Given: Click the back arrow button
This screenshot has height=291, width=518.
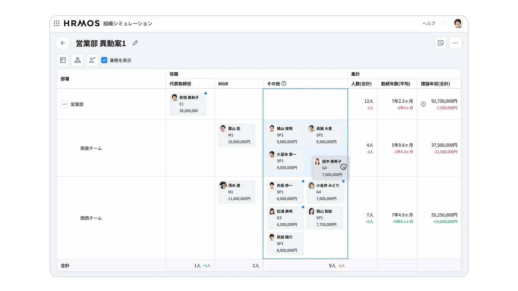Looking at the screenshot, I should pyautogui.click(x=63, y=43).
